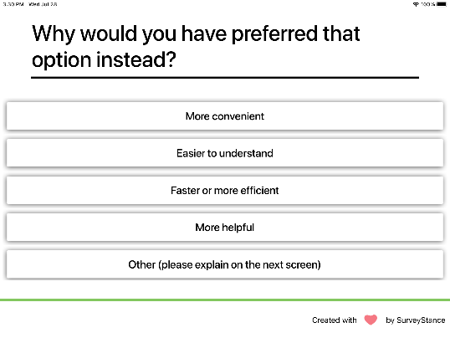
Task: Tap the battery percentage text
Action: pyautogui.click(x=428, y=4)
